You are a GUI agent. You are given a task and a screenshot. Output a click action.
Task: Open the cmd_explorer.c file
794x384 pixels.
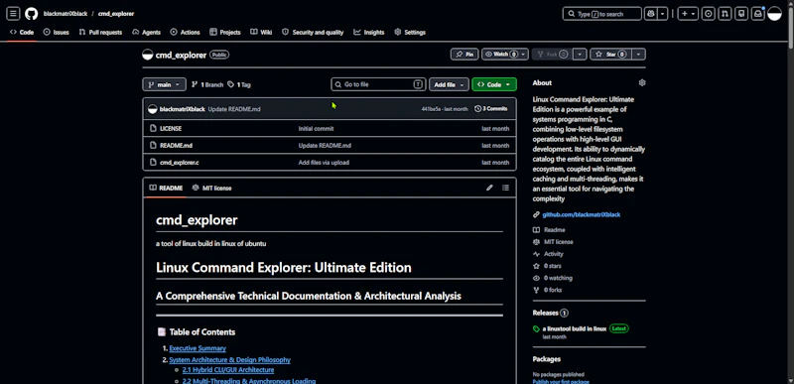(180, 163)
